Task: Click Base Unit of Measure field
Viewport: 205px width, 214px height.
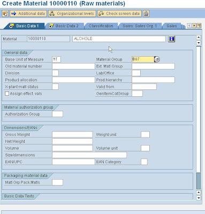Action: [56, 59]
